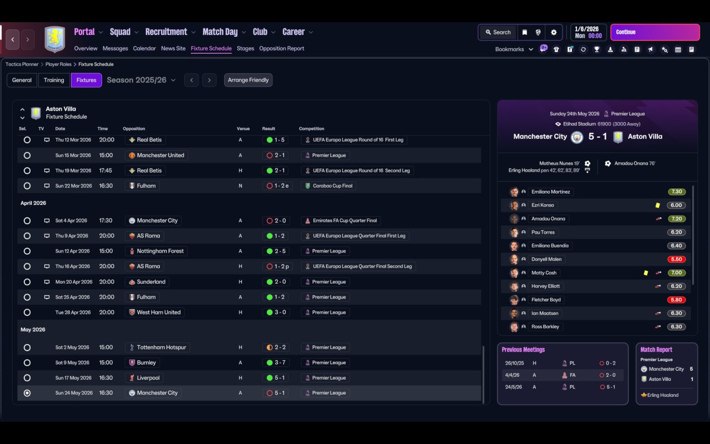710x444 pixels.
Task: Select the Nottingham Forest fixture radio
Action: (27, 251)
